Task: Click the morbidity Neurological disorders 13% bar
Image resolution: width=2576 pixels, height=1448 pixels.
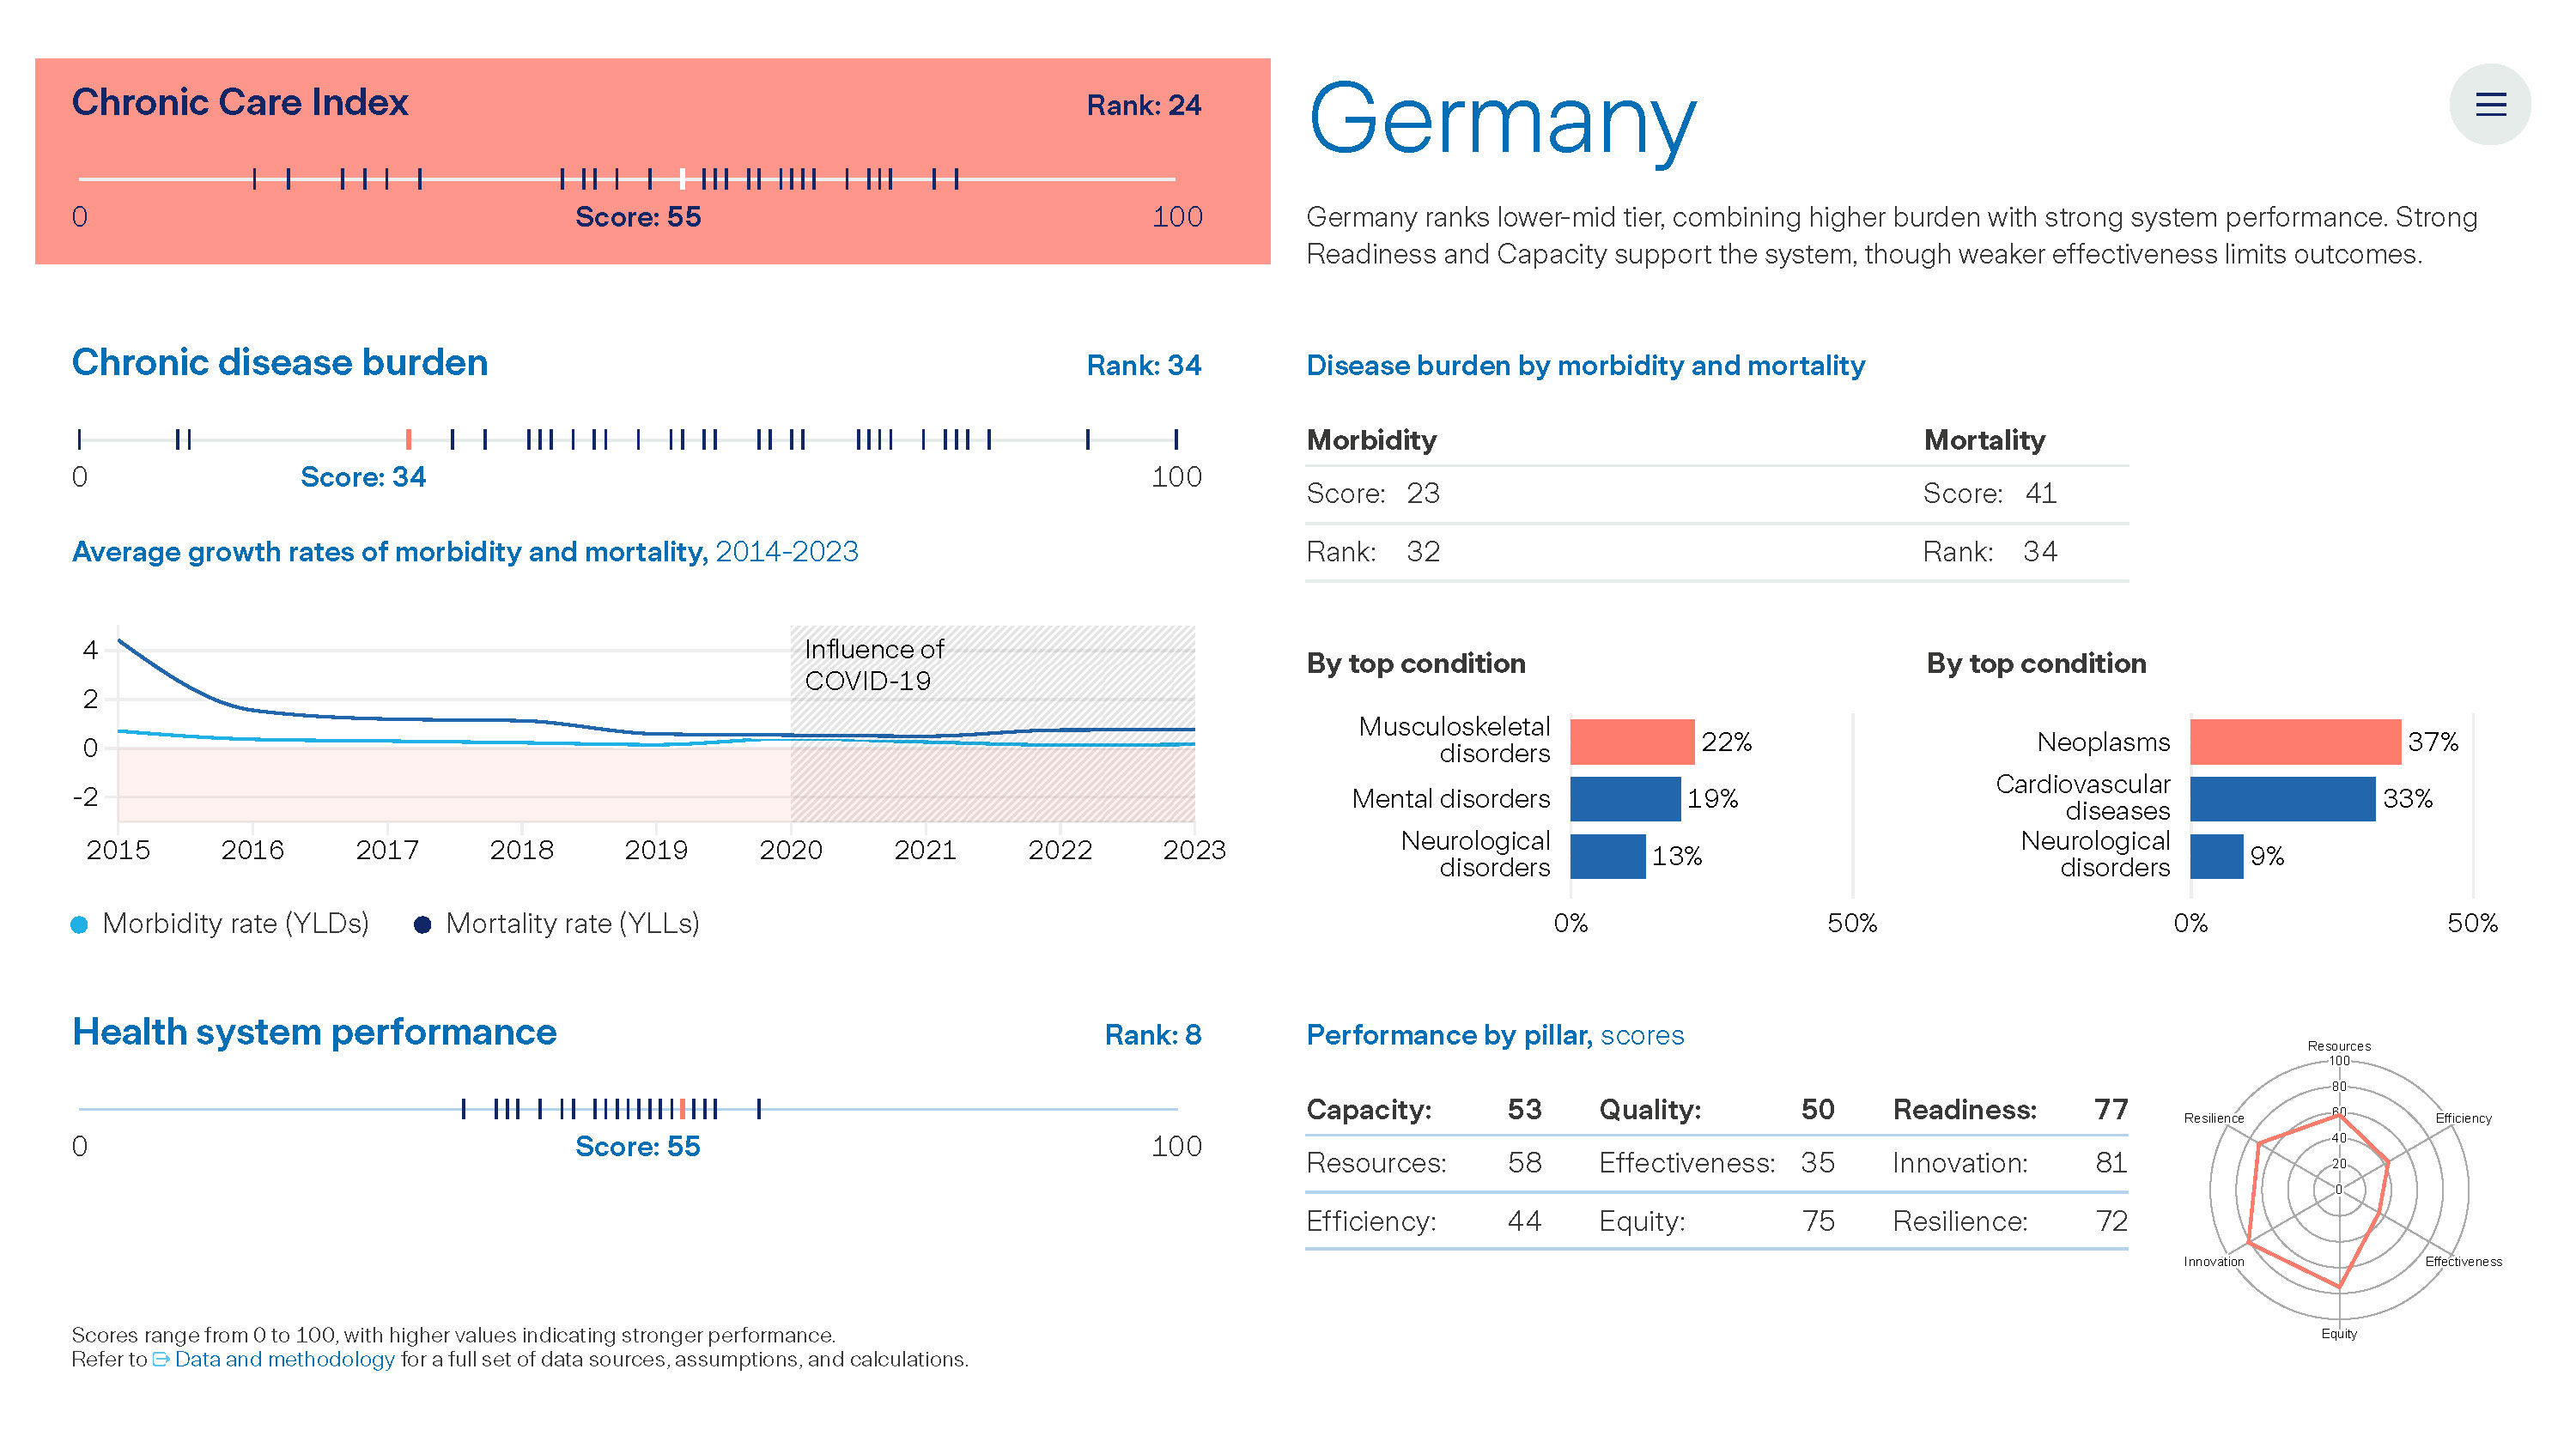Action: 1607,857
